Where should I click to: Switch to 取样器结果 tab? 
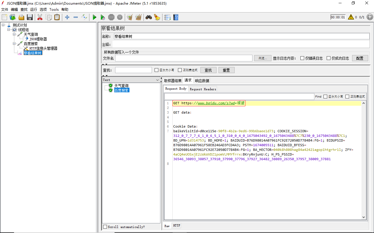tap(173, 81)
